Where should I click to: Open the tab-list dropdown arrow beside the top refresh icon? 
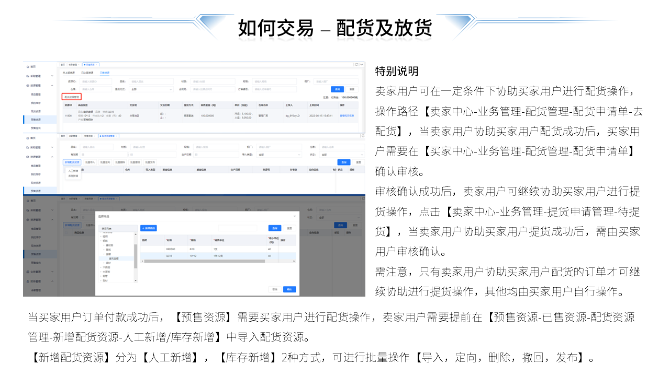(362, 64)
